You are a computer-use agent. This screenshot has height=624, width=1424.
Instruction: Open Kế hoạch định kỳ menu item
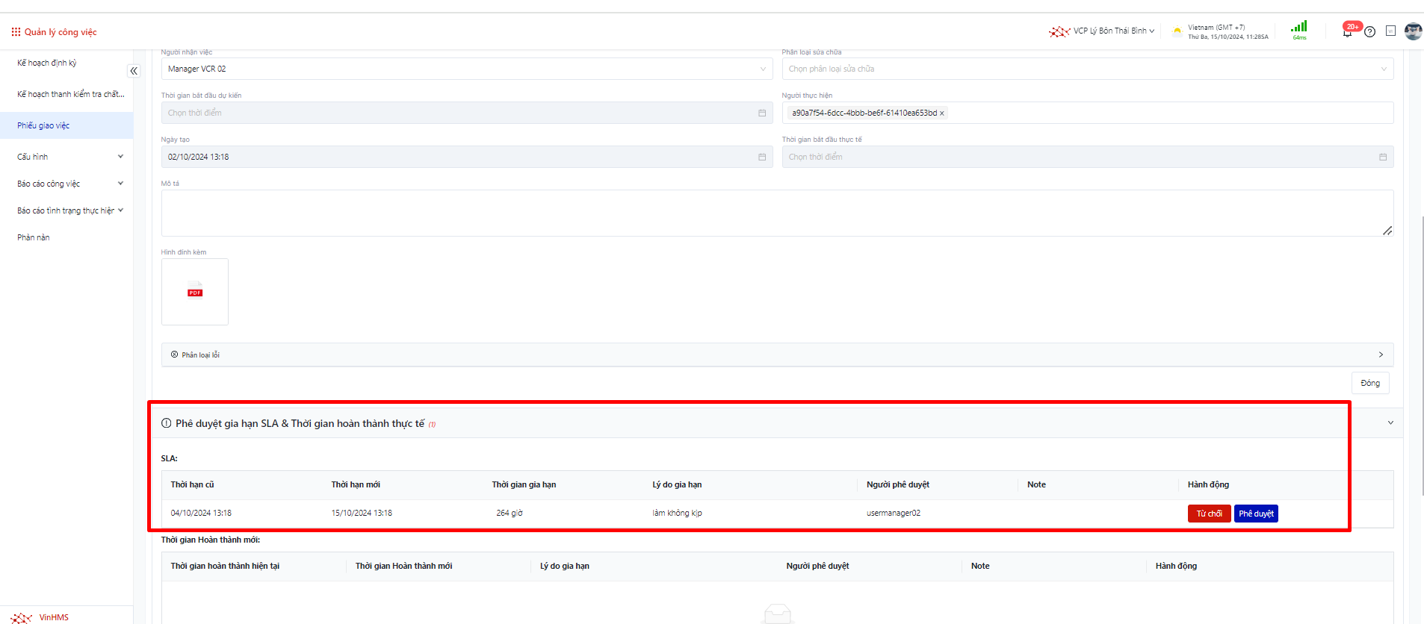coord(47,63)
